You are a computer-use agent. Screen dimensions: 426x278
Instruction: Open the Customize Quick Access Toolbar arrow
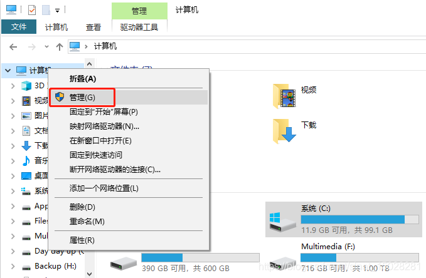click(x=57, y=11)
